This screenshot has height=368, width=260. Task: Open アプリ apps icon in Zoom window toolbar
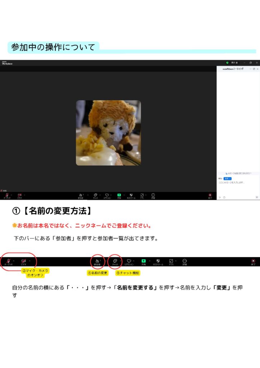142,195
